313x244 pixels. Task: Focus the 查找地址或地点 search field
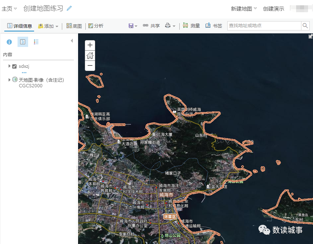264,26
